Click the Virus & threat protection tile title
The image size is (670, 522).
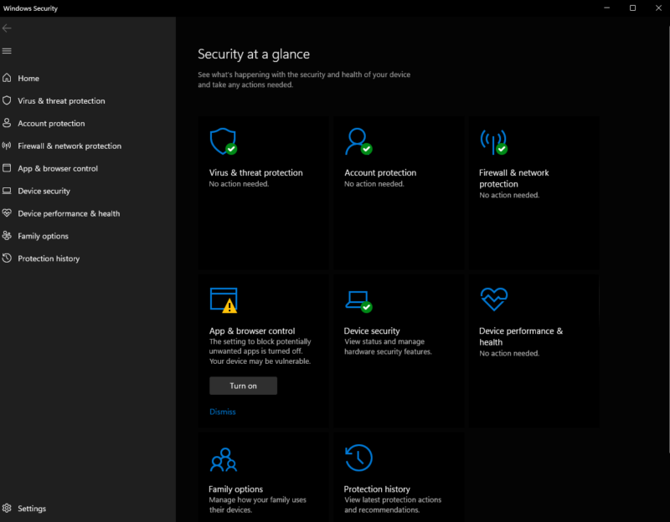click(256, 173)
